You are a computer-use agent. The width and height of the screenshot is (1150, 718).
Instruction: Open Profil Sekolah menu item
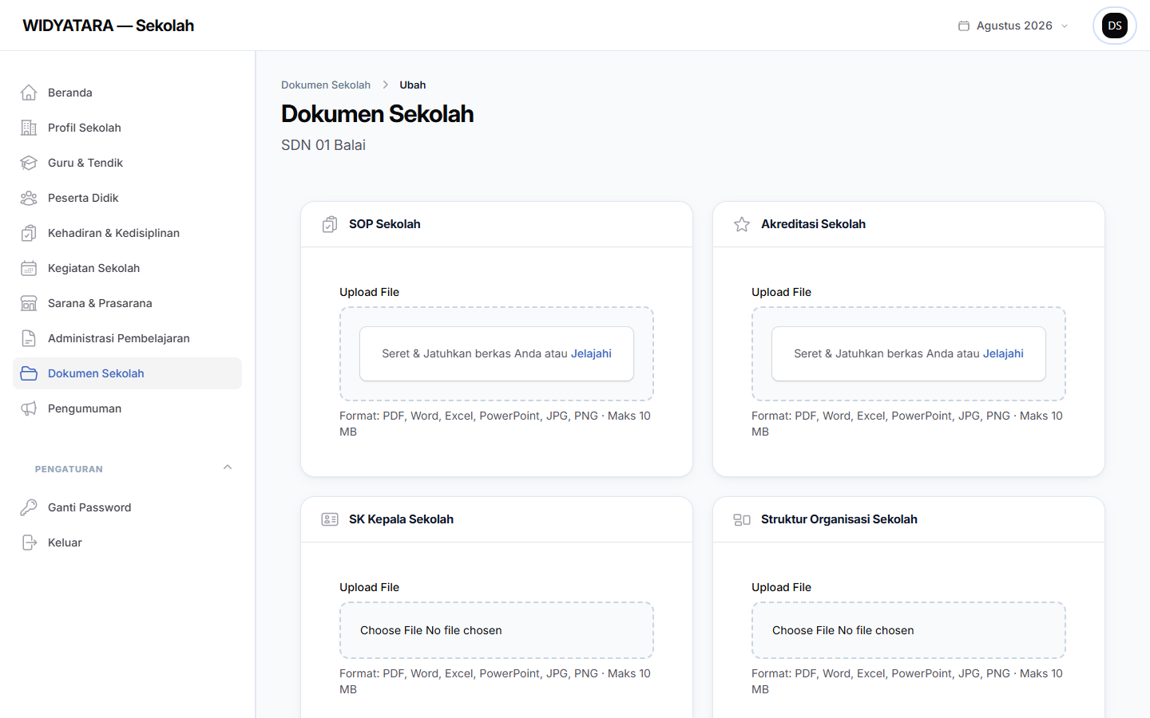click(x=128, y=128)
